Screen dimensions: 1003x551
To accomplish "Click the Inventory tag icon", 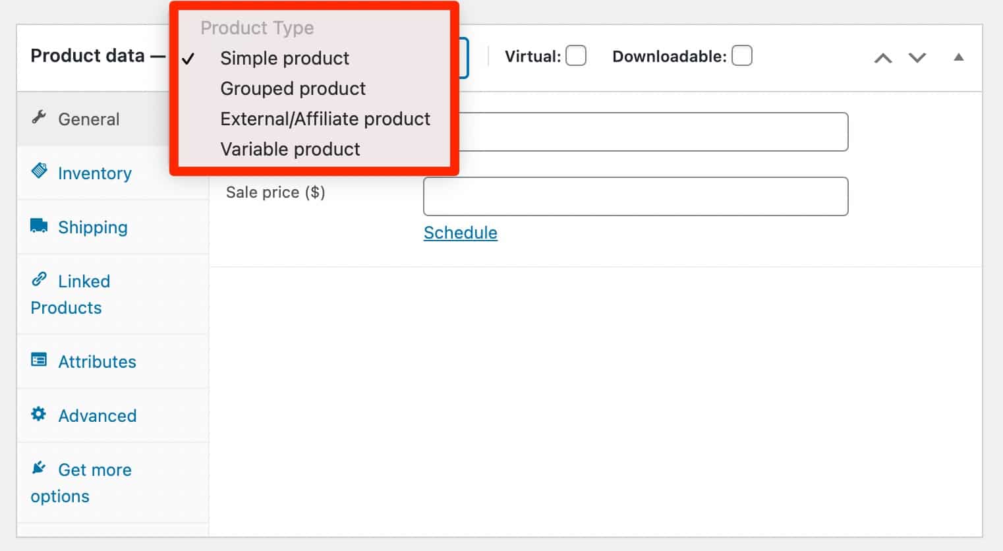I will pyautogui.click(x=40, y=172).
